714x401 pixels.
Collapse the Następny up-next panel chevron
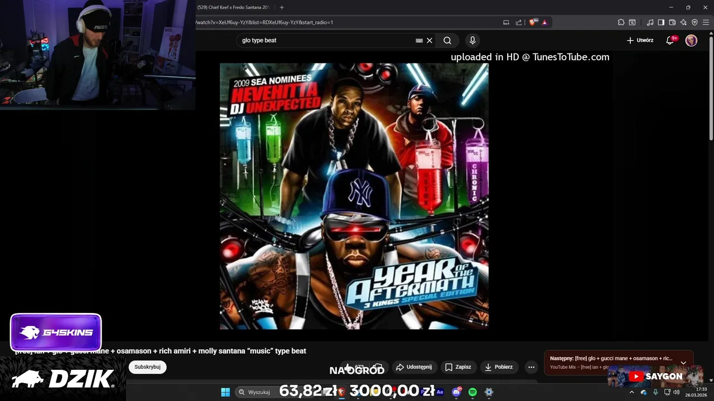[683, 363]
